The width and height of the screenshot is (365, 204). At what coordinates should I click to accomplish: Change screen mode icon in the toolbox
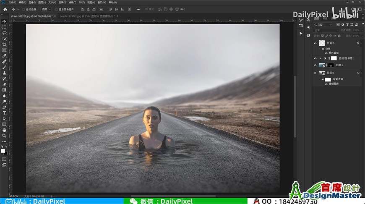click(x=4, y=165)
